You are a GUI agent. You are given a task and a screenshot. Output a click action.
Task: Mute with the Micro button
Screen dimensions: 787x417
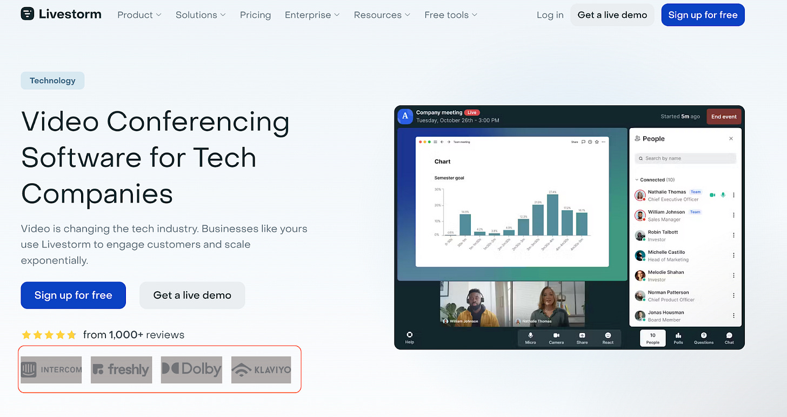pos(530,338)
